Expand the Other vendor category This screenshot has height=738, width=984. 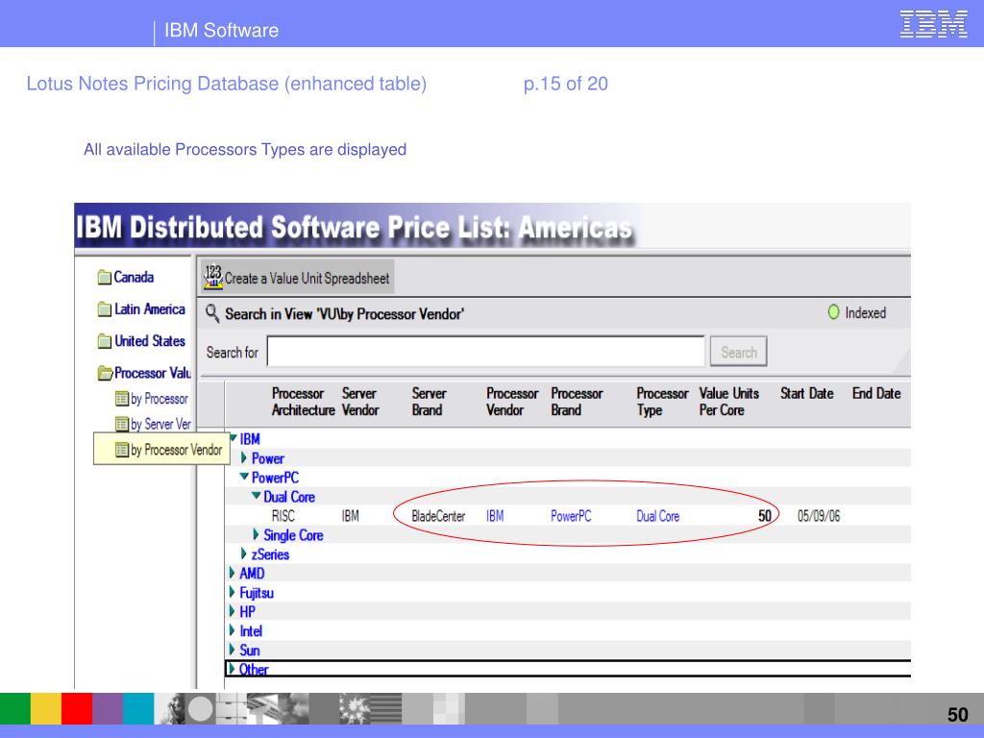[233, 669]
